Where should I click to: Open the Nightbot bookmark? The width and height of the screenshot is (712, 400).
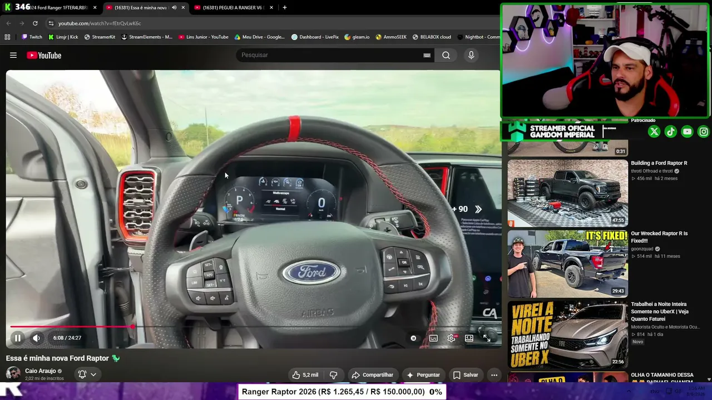[x=479, y=37]
